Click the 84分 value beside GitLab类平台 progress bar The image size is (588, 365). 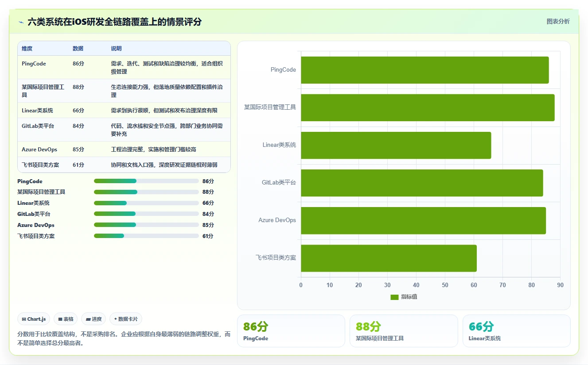208,214
